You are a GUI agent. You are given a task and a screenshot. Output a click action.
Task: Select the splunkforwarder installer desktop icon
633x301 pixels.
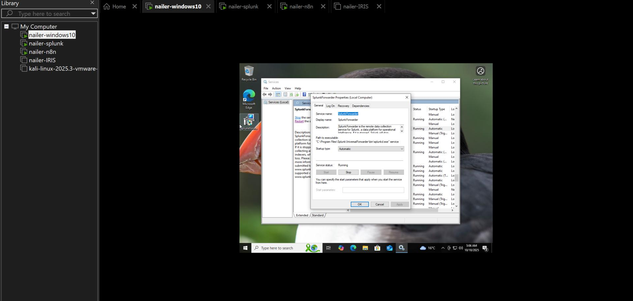(x=249, y=122)
